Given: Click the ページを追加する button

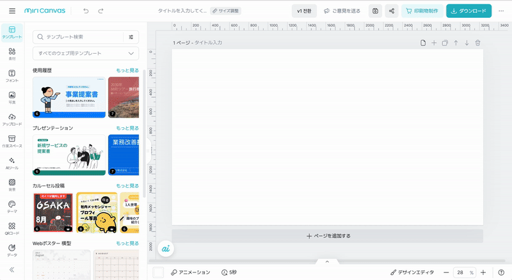Looking at the screenshot, I should coord(328,236).
